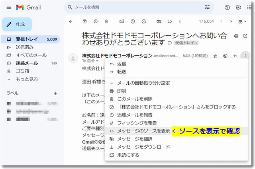Open 受信トレイ inbox folder
Screen dimensions: 255x169
pyautogui.click(x=30, y=39)
